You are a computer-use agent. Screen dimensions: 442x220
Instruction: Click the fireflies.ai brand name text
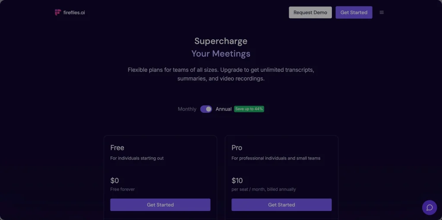click(74, 13)
